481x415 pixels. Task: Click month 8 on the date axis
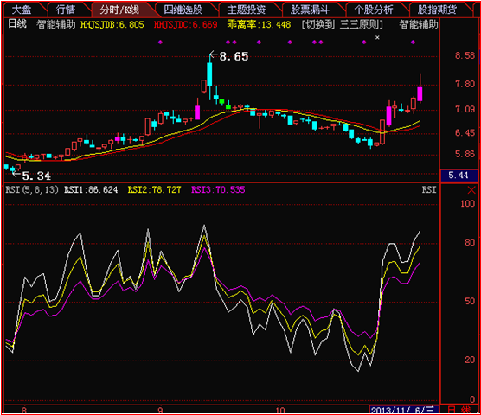click(24, 411)
